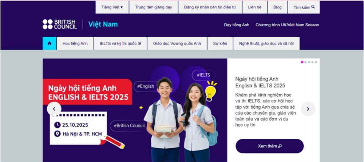The image size is (364, 162).
Task: Click the red pencil graphic in banner
Action: pos(114,142)
